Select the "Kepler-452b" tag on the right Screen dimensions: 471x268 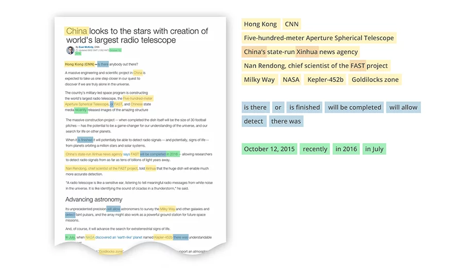tap(325, 79)
